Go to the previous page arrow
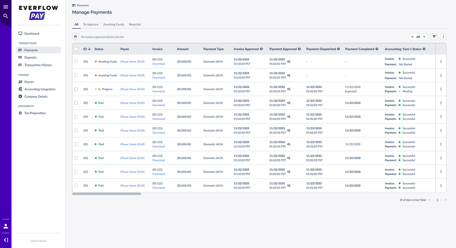 (x=433, y=200)
